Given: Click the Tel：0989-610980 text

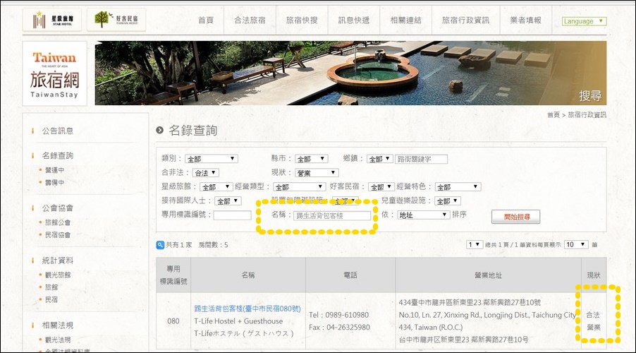Looking at the screenshot, I should click(x=338, y=315).
